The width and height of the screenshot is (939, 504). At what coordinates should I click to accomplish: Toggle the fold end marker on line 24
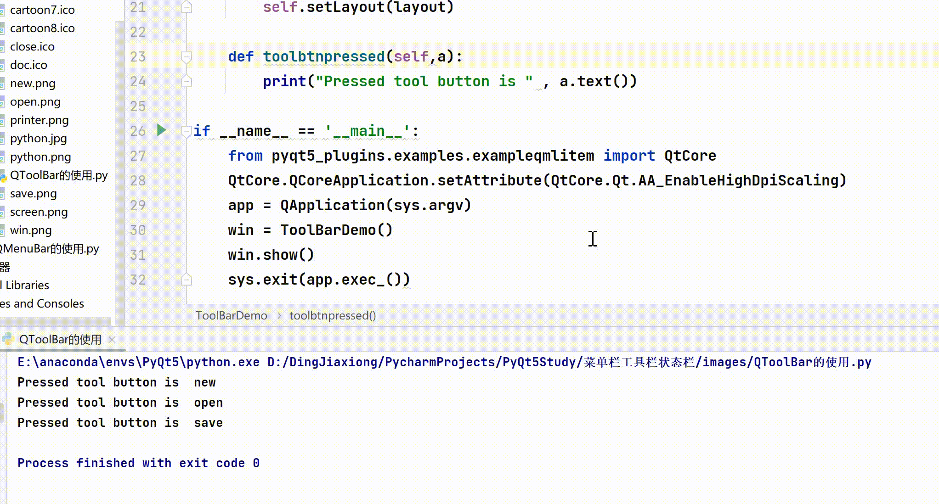coord(187,81)
